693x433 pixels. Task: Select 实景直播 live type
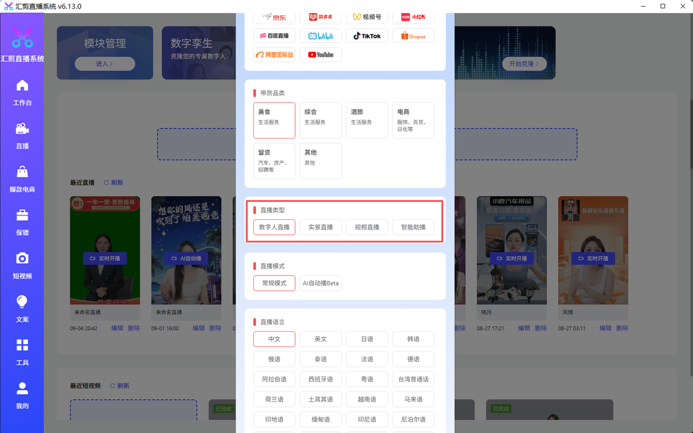[x=321, y=227]
